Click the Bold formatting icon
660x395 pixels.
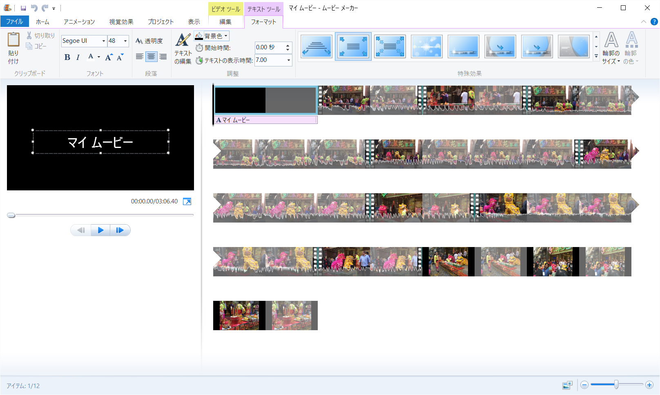point(67,57)
